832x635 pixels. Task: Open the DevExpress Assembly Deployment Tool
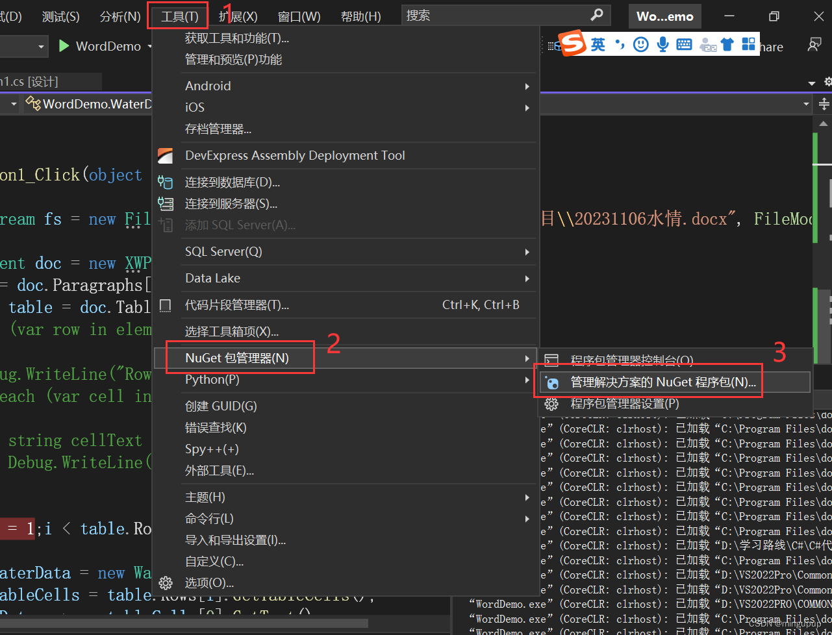pos(296,155)
